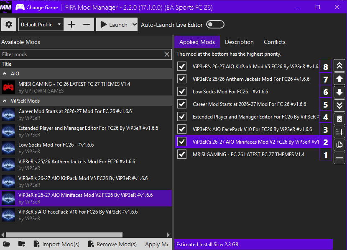Click the add folder icon at bottom
Viewport: 347px width, 250px height.
pos(22,244)
